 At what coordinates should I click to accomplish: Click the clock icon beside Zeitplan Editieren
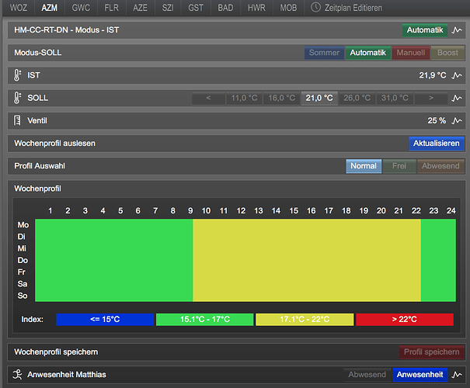pyautogui.click(x=315, y=7)
